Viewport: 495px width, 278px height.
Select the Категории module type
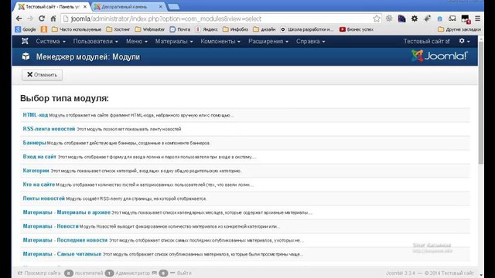[36, 171]
